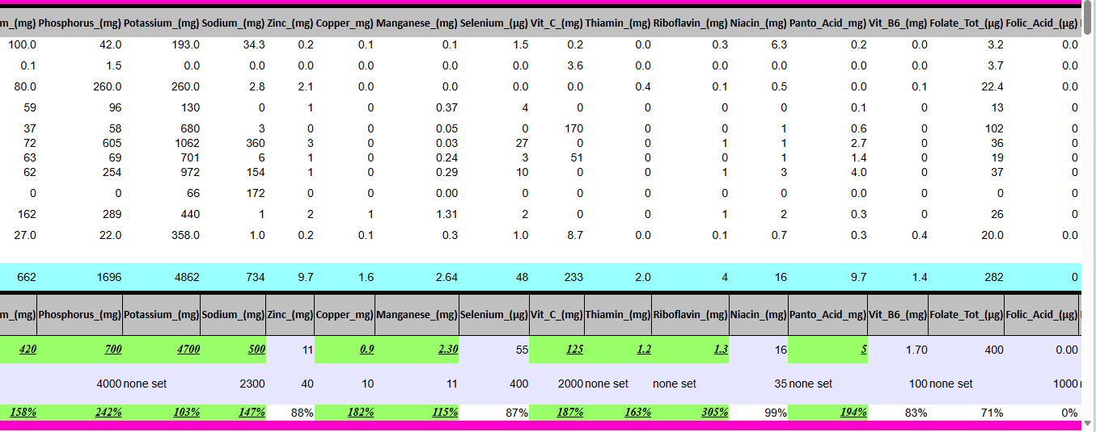The width and height of the screenshot is (1096, 432).
Task: Select the 187% Vitamin C percentage link
Action: (x=569, y=413)
